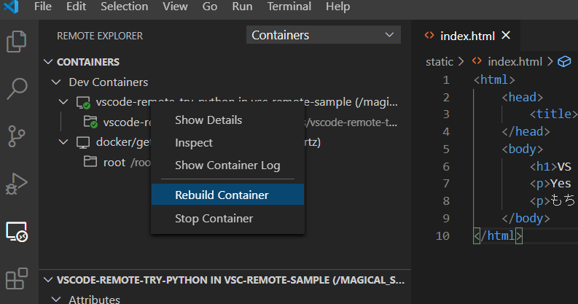Open the Containers dropdown in Remote Explorer
578x304 pixels.
coord(324,35)
